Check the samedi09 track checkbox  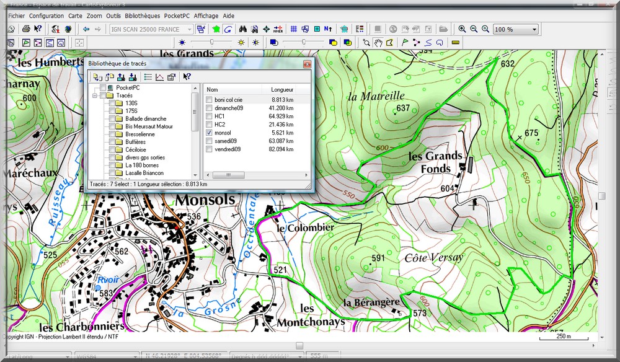coord(209,141)
